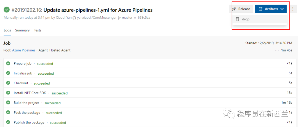Open the Azure Pipelines pool link
This screenshot has height=127, width=298.
(x=24, y=50)
